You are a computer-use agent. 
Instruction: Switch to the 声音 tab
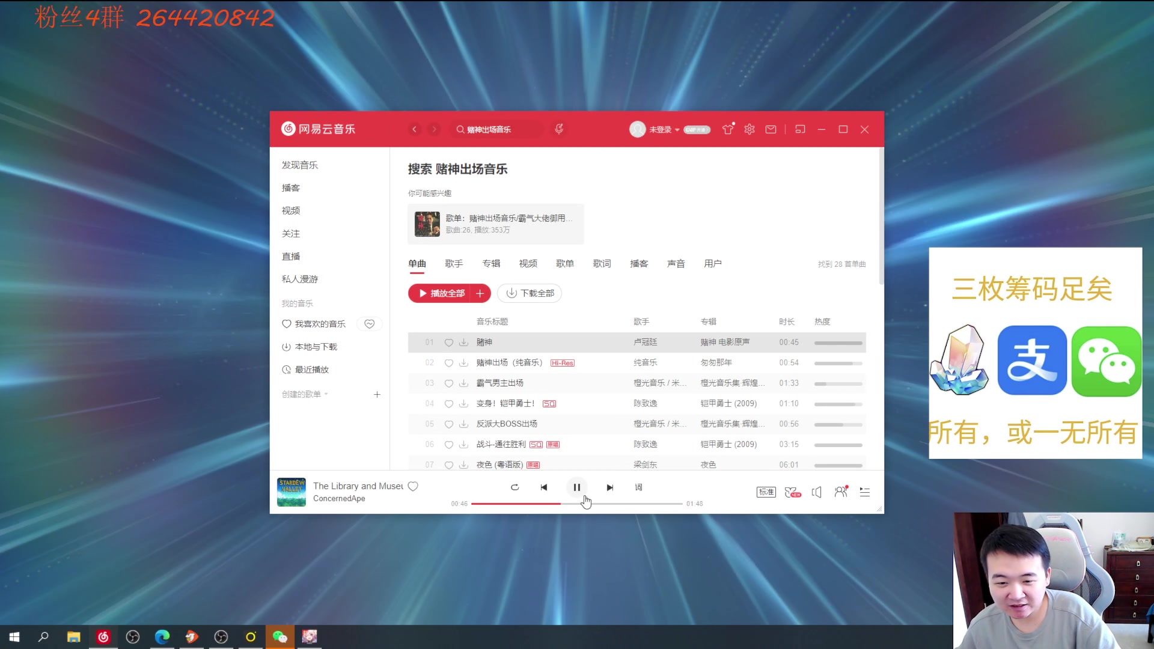click(x=676, y=264)
